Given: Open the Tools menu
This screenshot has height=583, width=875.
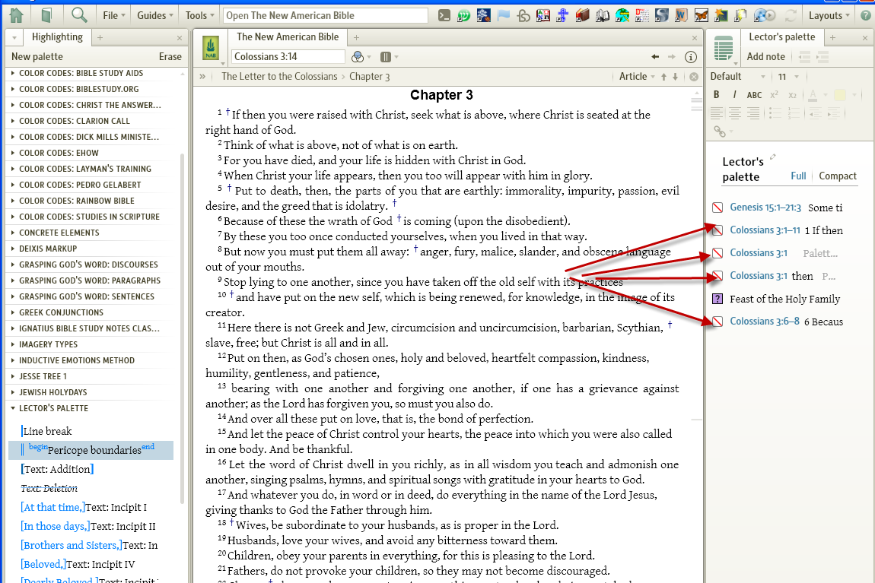Looking at the screenshot, I should coord(200,16).
